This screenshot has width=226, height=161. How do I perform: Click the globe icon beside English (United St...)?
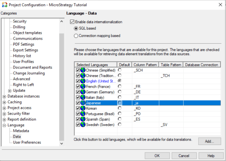[x=83, y=81]
